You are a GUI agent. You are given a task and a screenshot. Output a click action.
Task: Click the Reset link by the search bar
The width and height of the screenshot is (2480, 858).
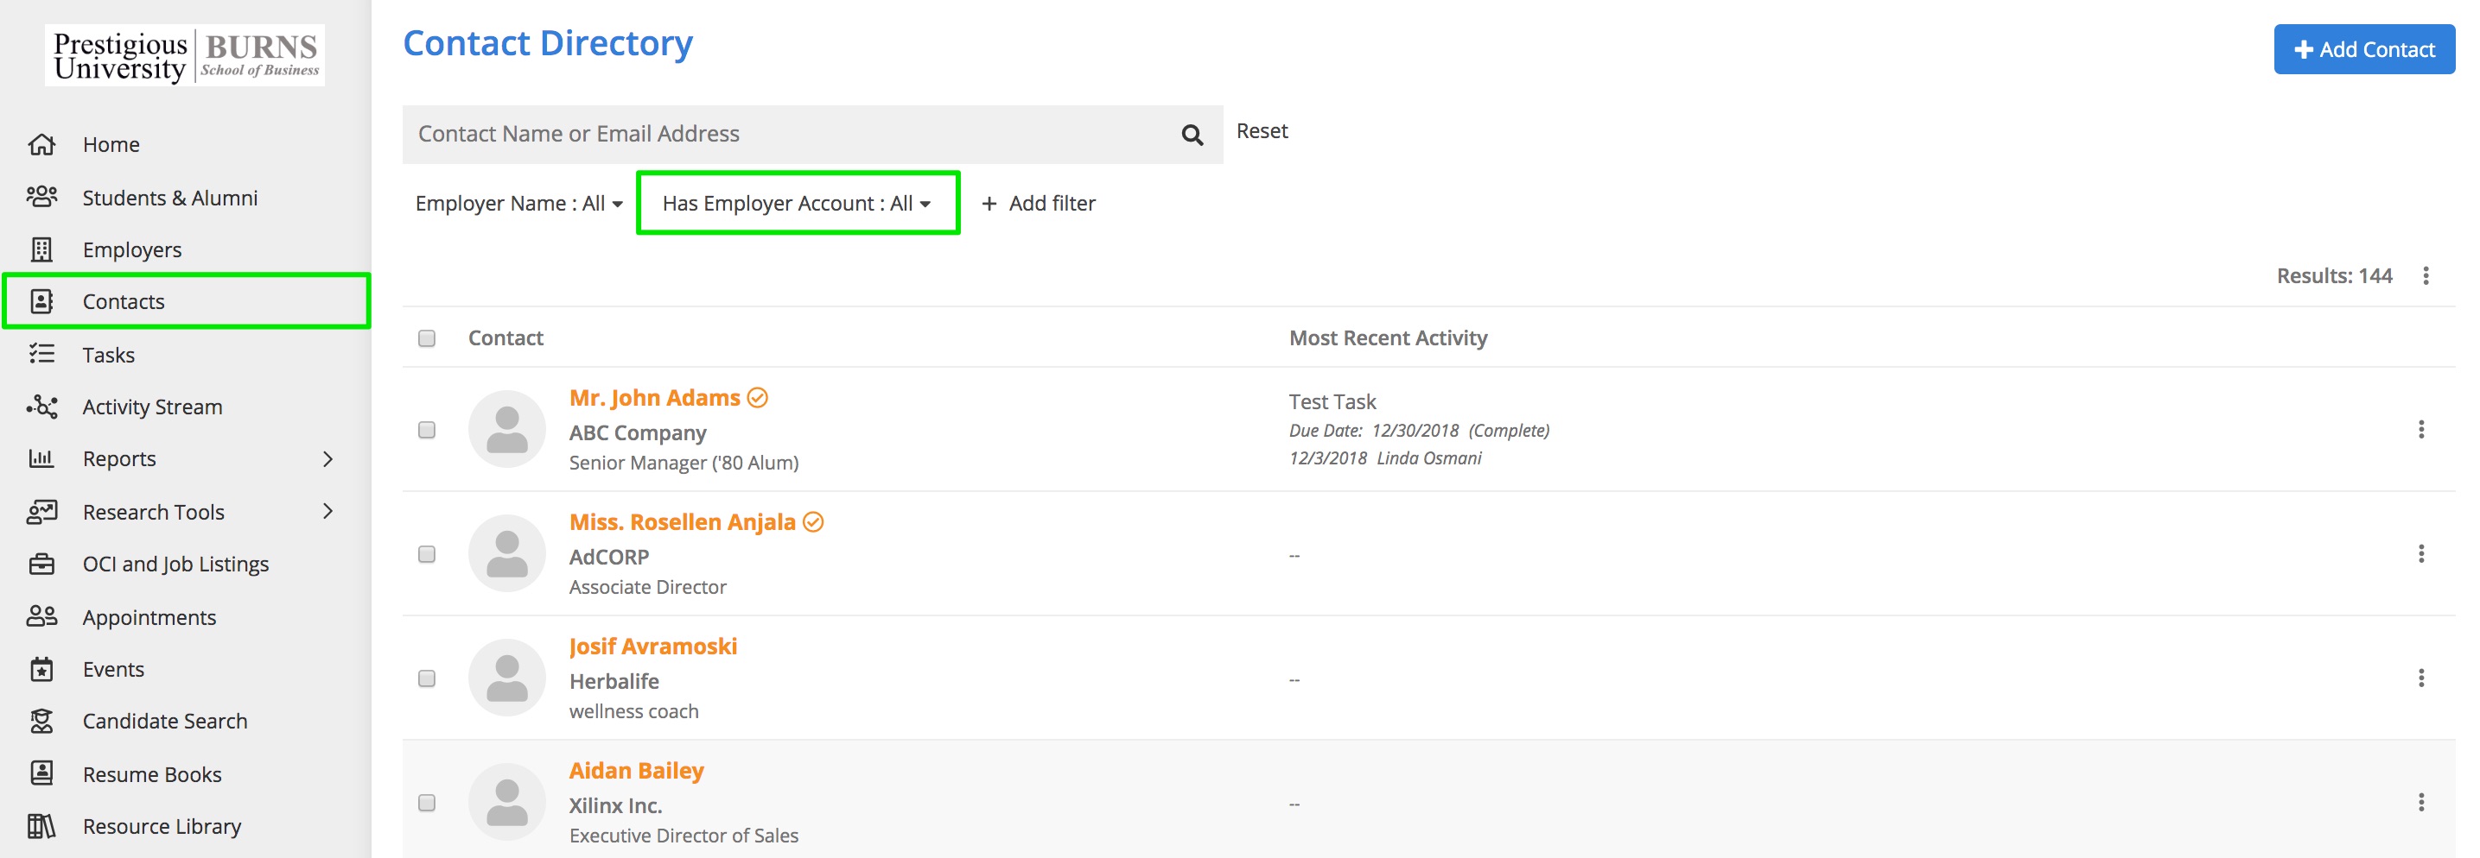(x=1262, y=131)
